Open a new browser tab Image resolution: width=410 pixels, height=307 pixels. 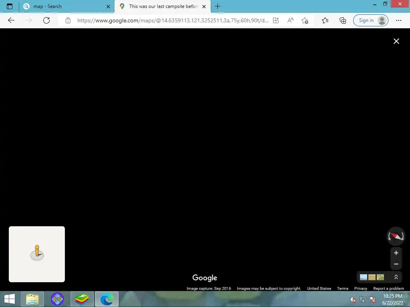217,6
